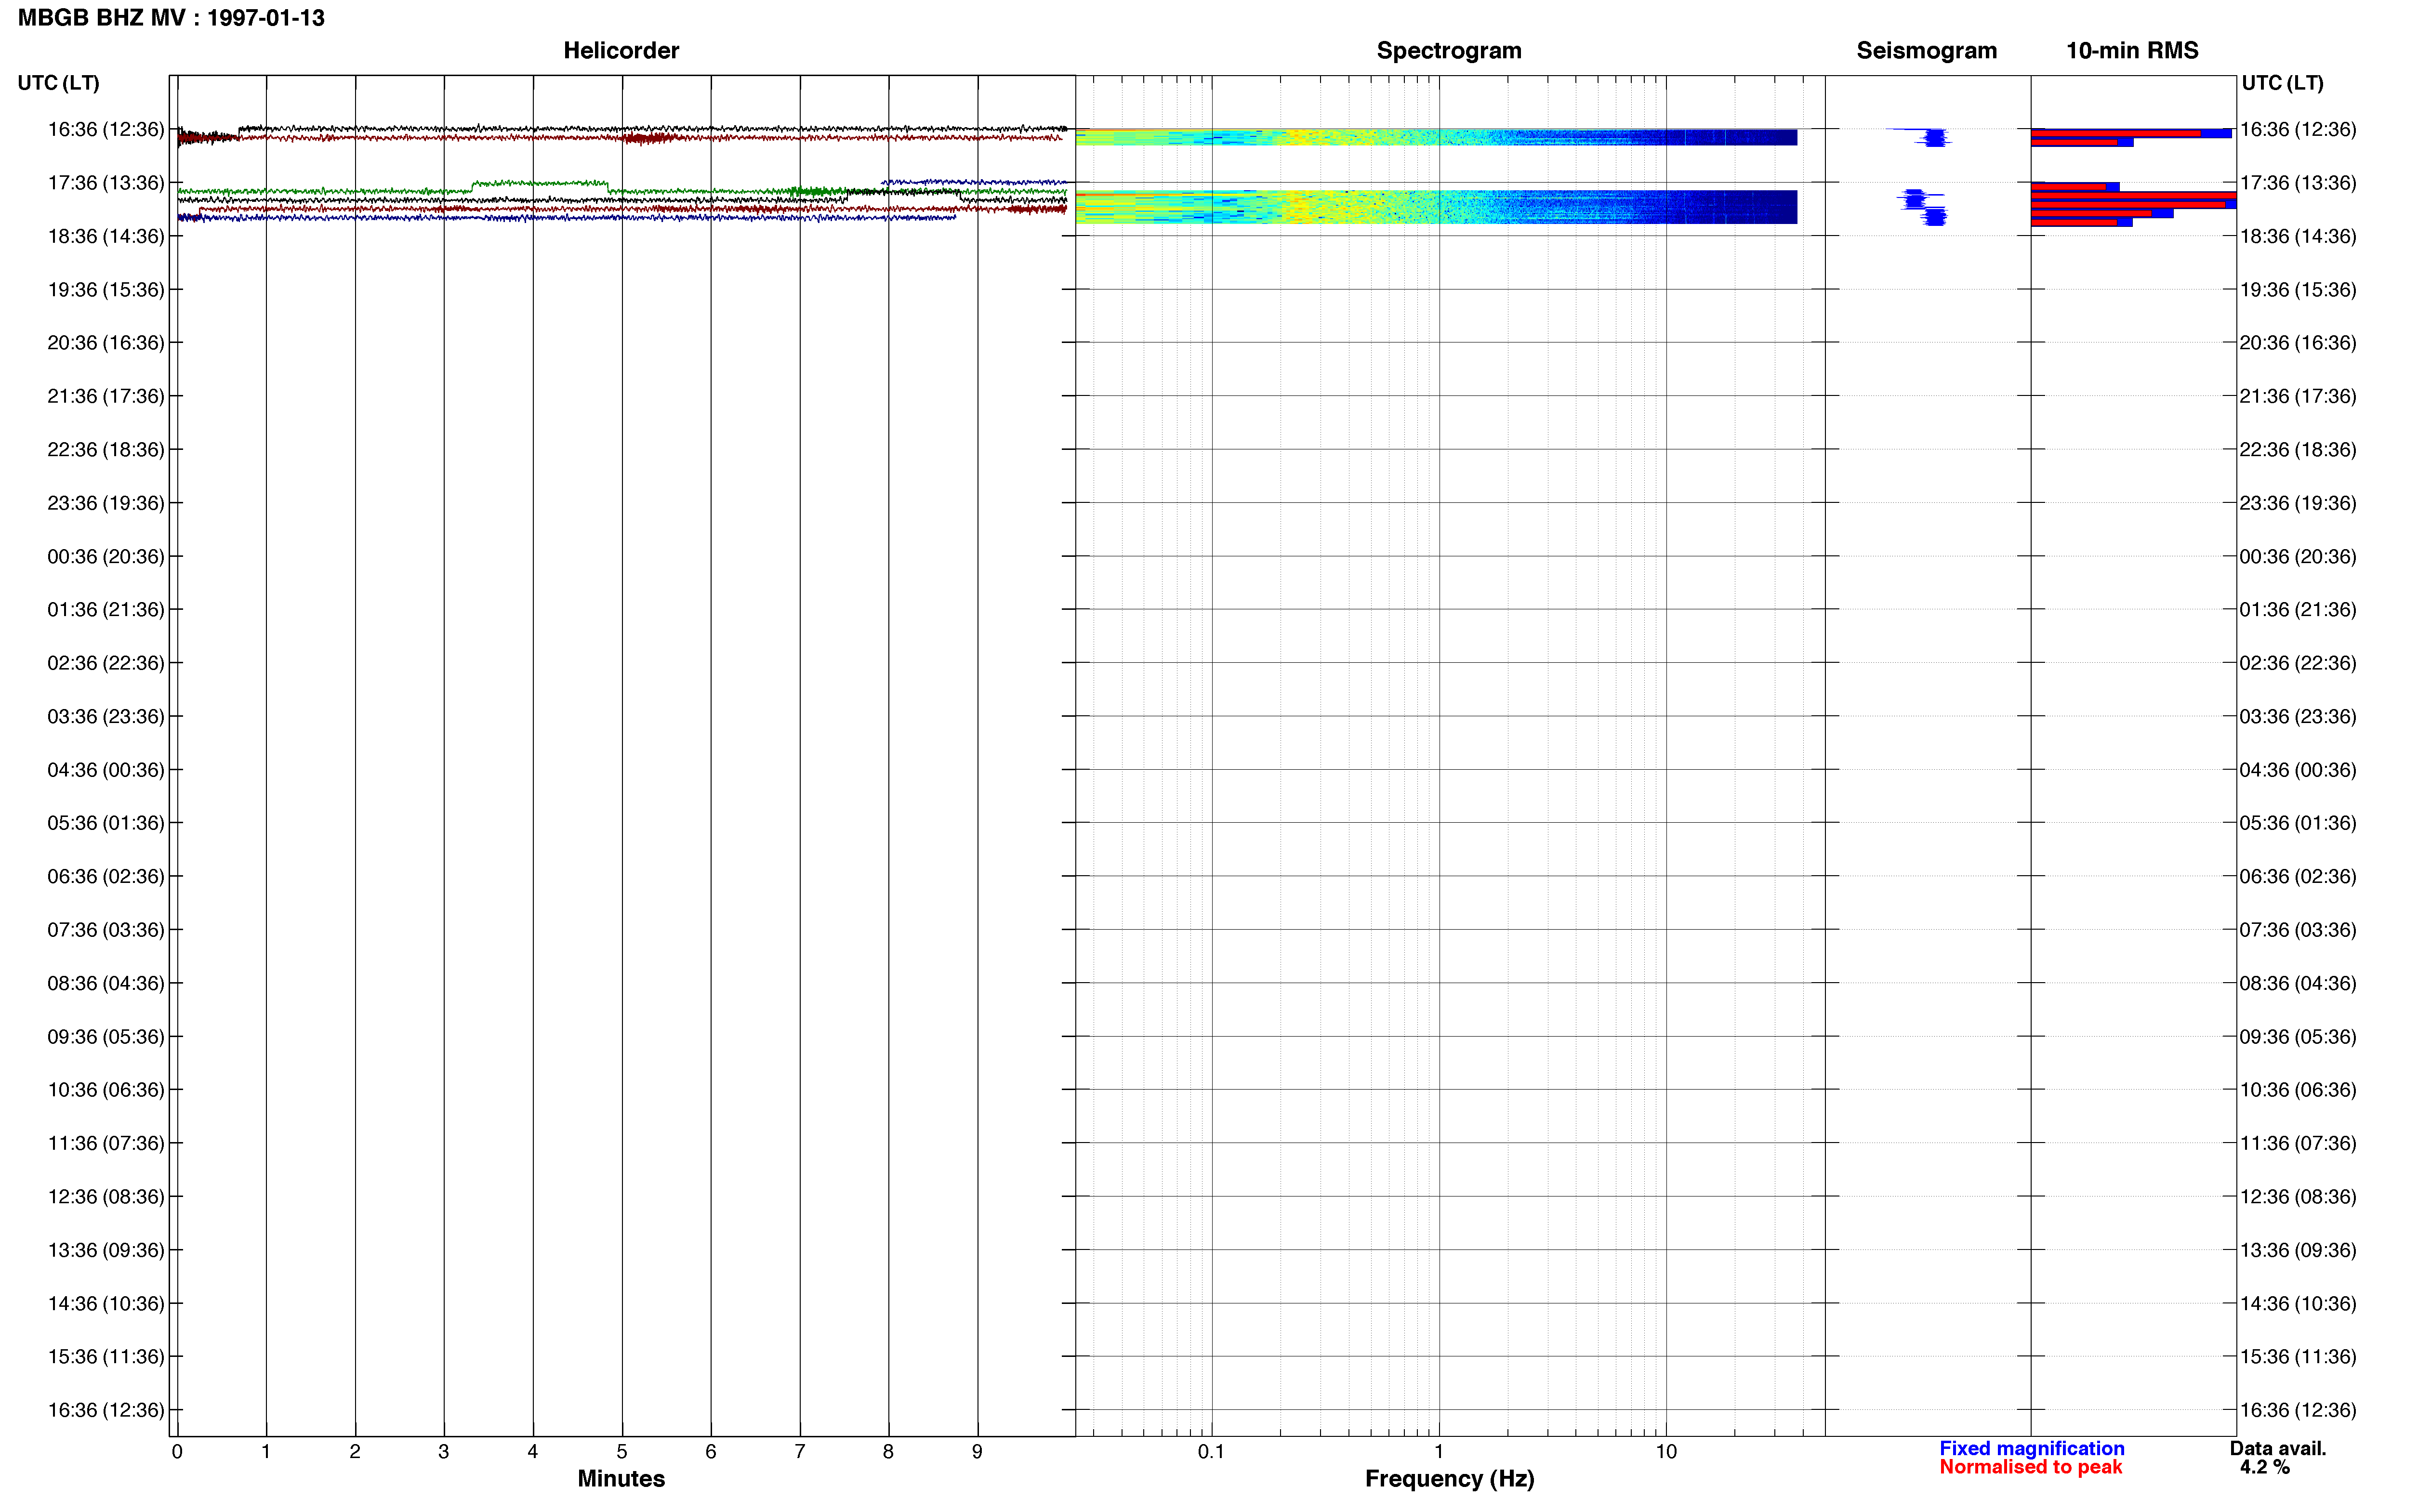Click the left '15:36 (11:36)' time label
The height and width of the screenshot is (1512, 2418).
click(106, 1356)
